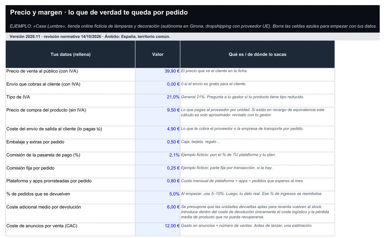This screenshot has height=238, width=385.
Task: Select the 'Embalaje y extras por pedido' label
Action: coord(35,142)
